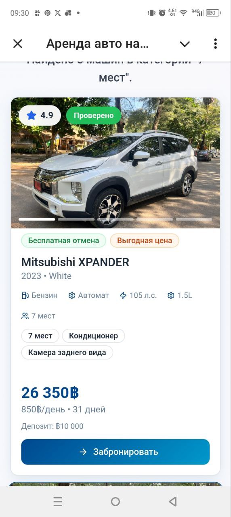231x517 pixels.
Task: Close the page with the X icon
Action: click(x=18, y=44)
